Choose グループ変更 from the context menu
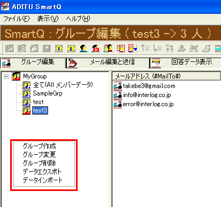 click(39, 155)
